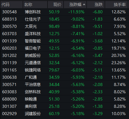This screenshot has width=129, height=119.
Task: Toggle sort arrow on 涨跌幅 column
Action: [84, 5]
